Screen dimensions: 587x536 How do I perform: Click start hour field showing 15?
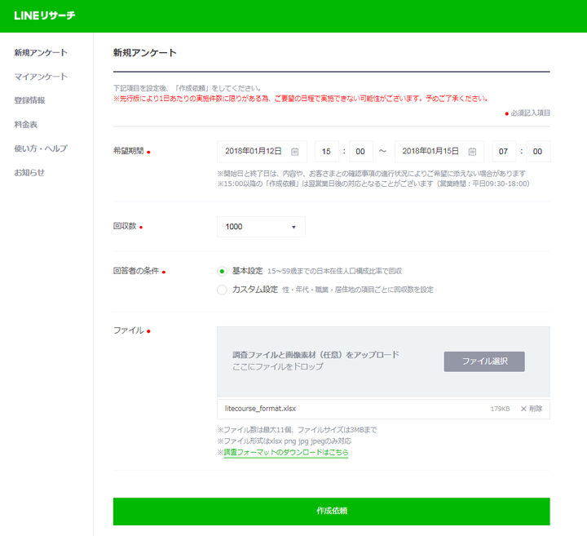(x=326, y=152)
